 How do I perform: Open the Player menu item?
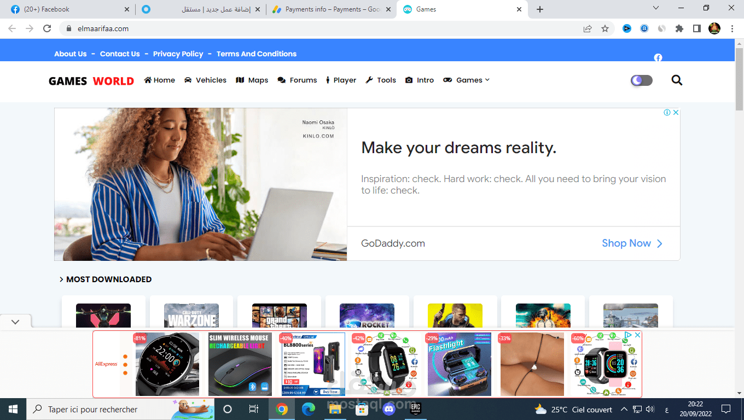pyautogui.click(x=341, y=80)
